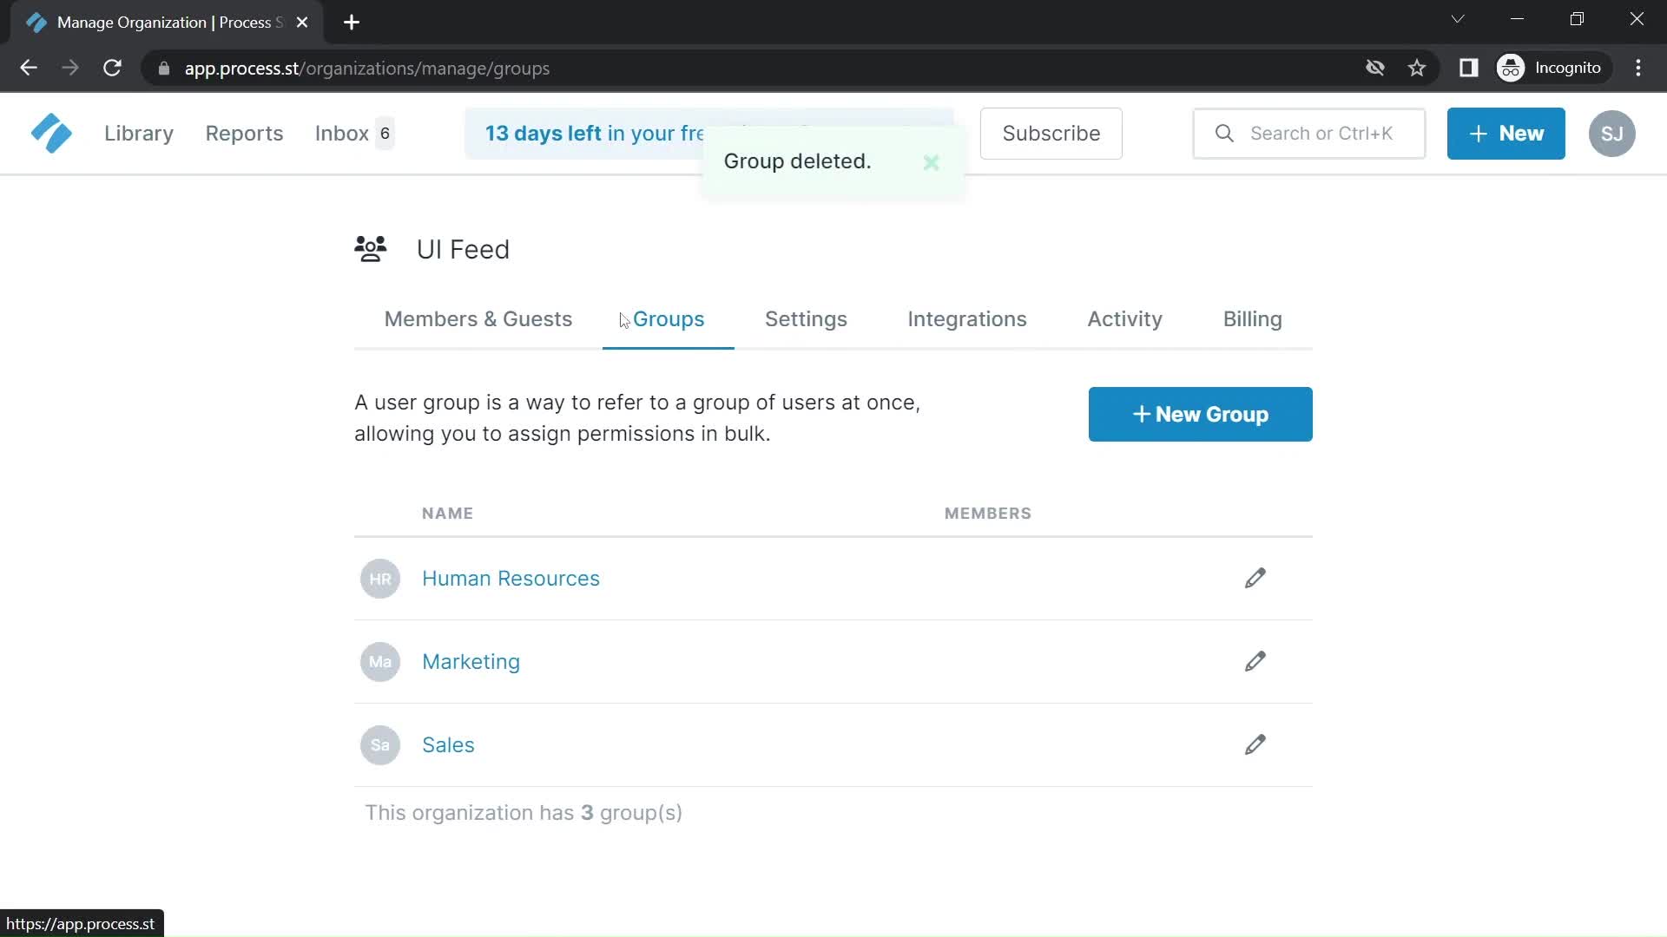Screen dimensions: 1667x937
Task: Click the Human Resources group link
Action: coord(511,578)
